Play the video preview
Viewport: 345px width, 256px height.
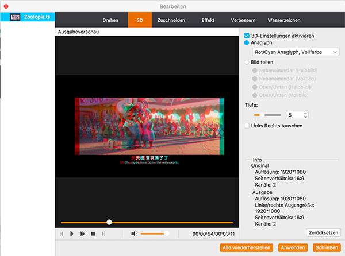click(x=72, y=234)
